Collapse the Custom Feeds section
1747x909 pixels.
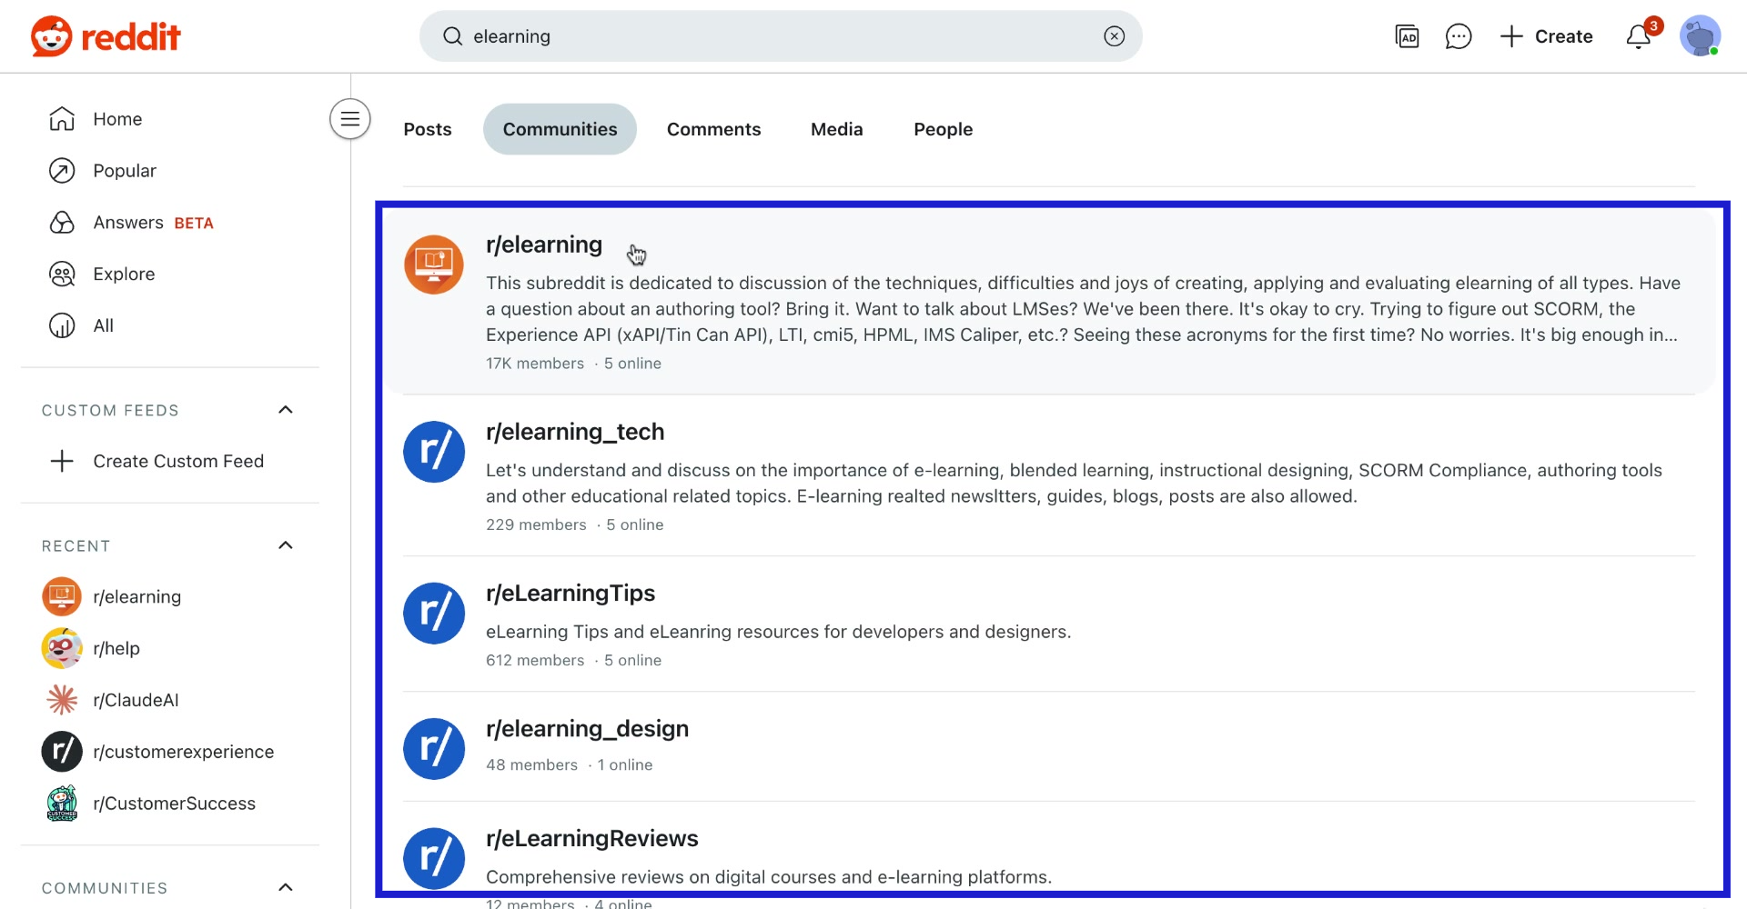[x=285, y=410]
